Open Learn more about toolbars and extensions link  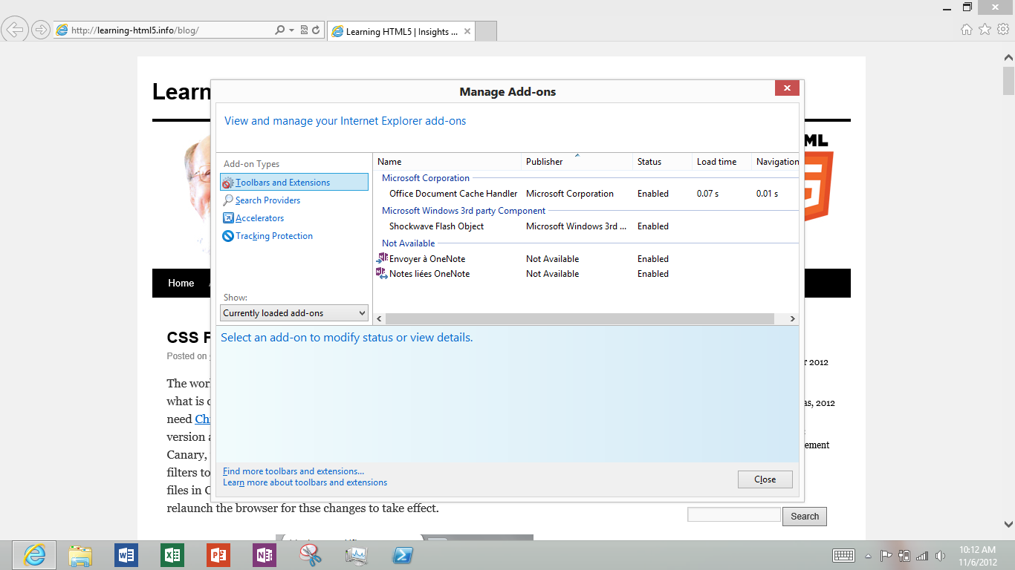coord(305,482)
